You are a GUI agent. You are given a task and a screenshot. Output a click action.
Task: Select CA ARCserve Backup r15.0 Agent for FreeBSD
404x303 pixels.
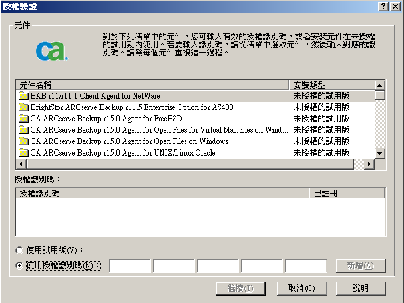click(x=195, y=119)
